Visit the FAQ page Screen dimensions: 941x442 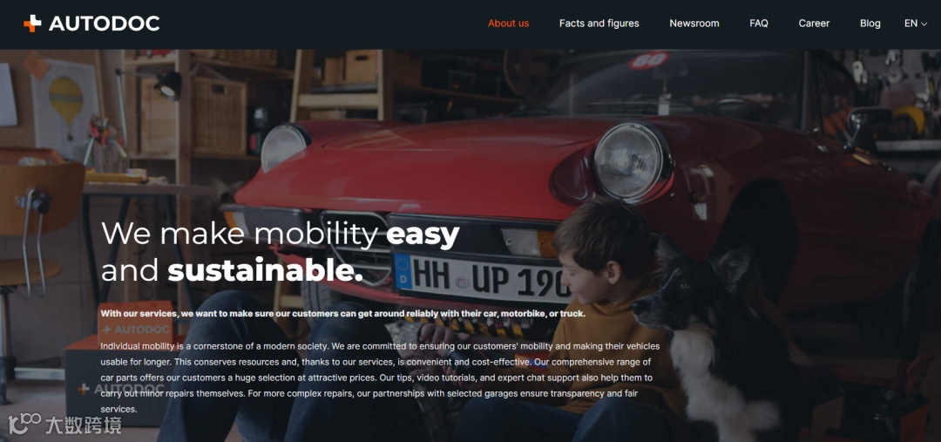point(759,24)
